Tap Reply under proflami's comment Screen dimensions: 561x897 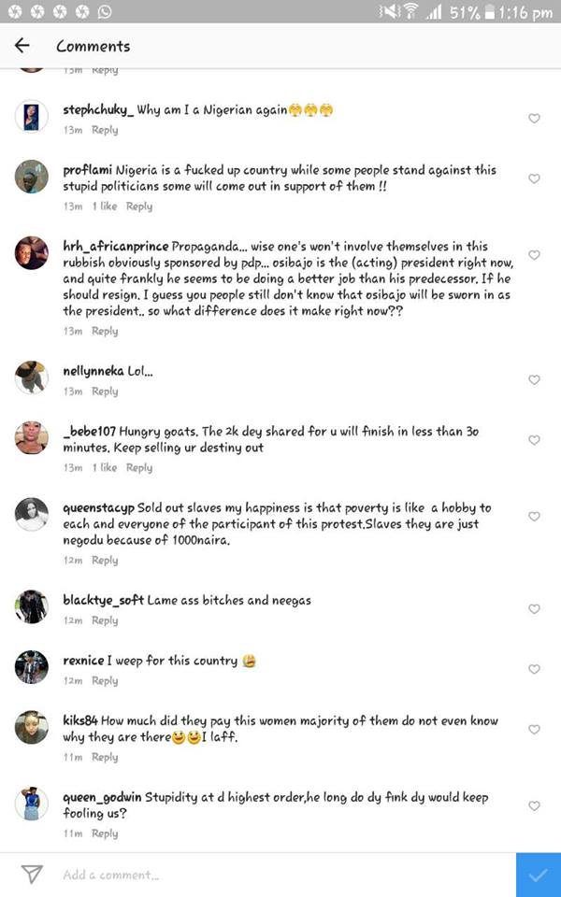click(138, 206)
